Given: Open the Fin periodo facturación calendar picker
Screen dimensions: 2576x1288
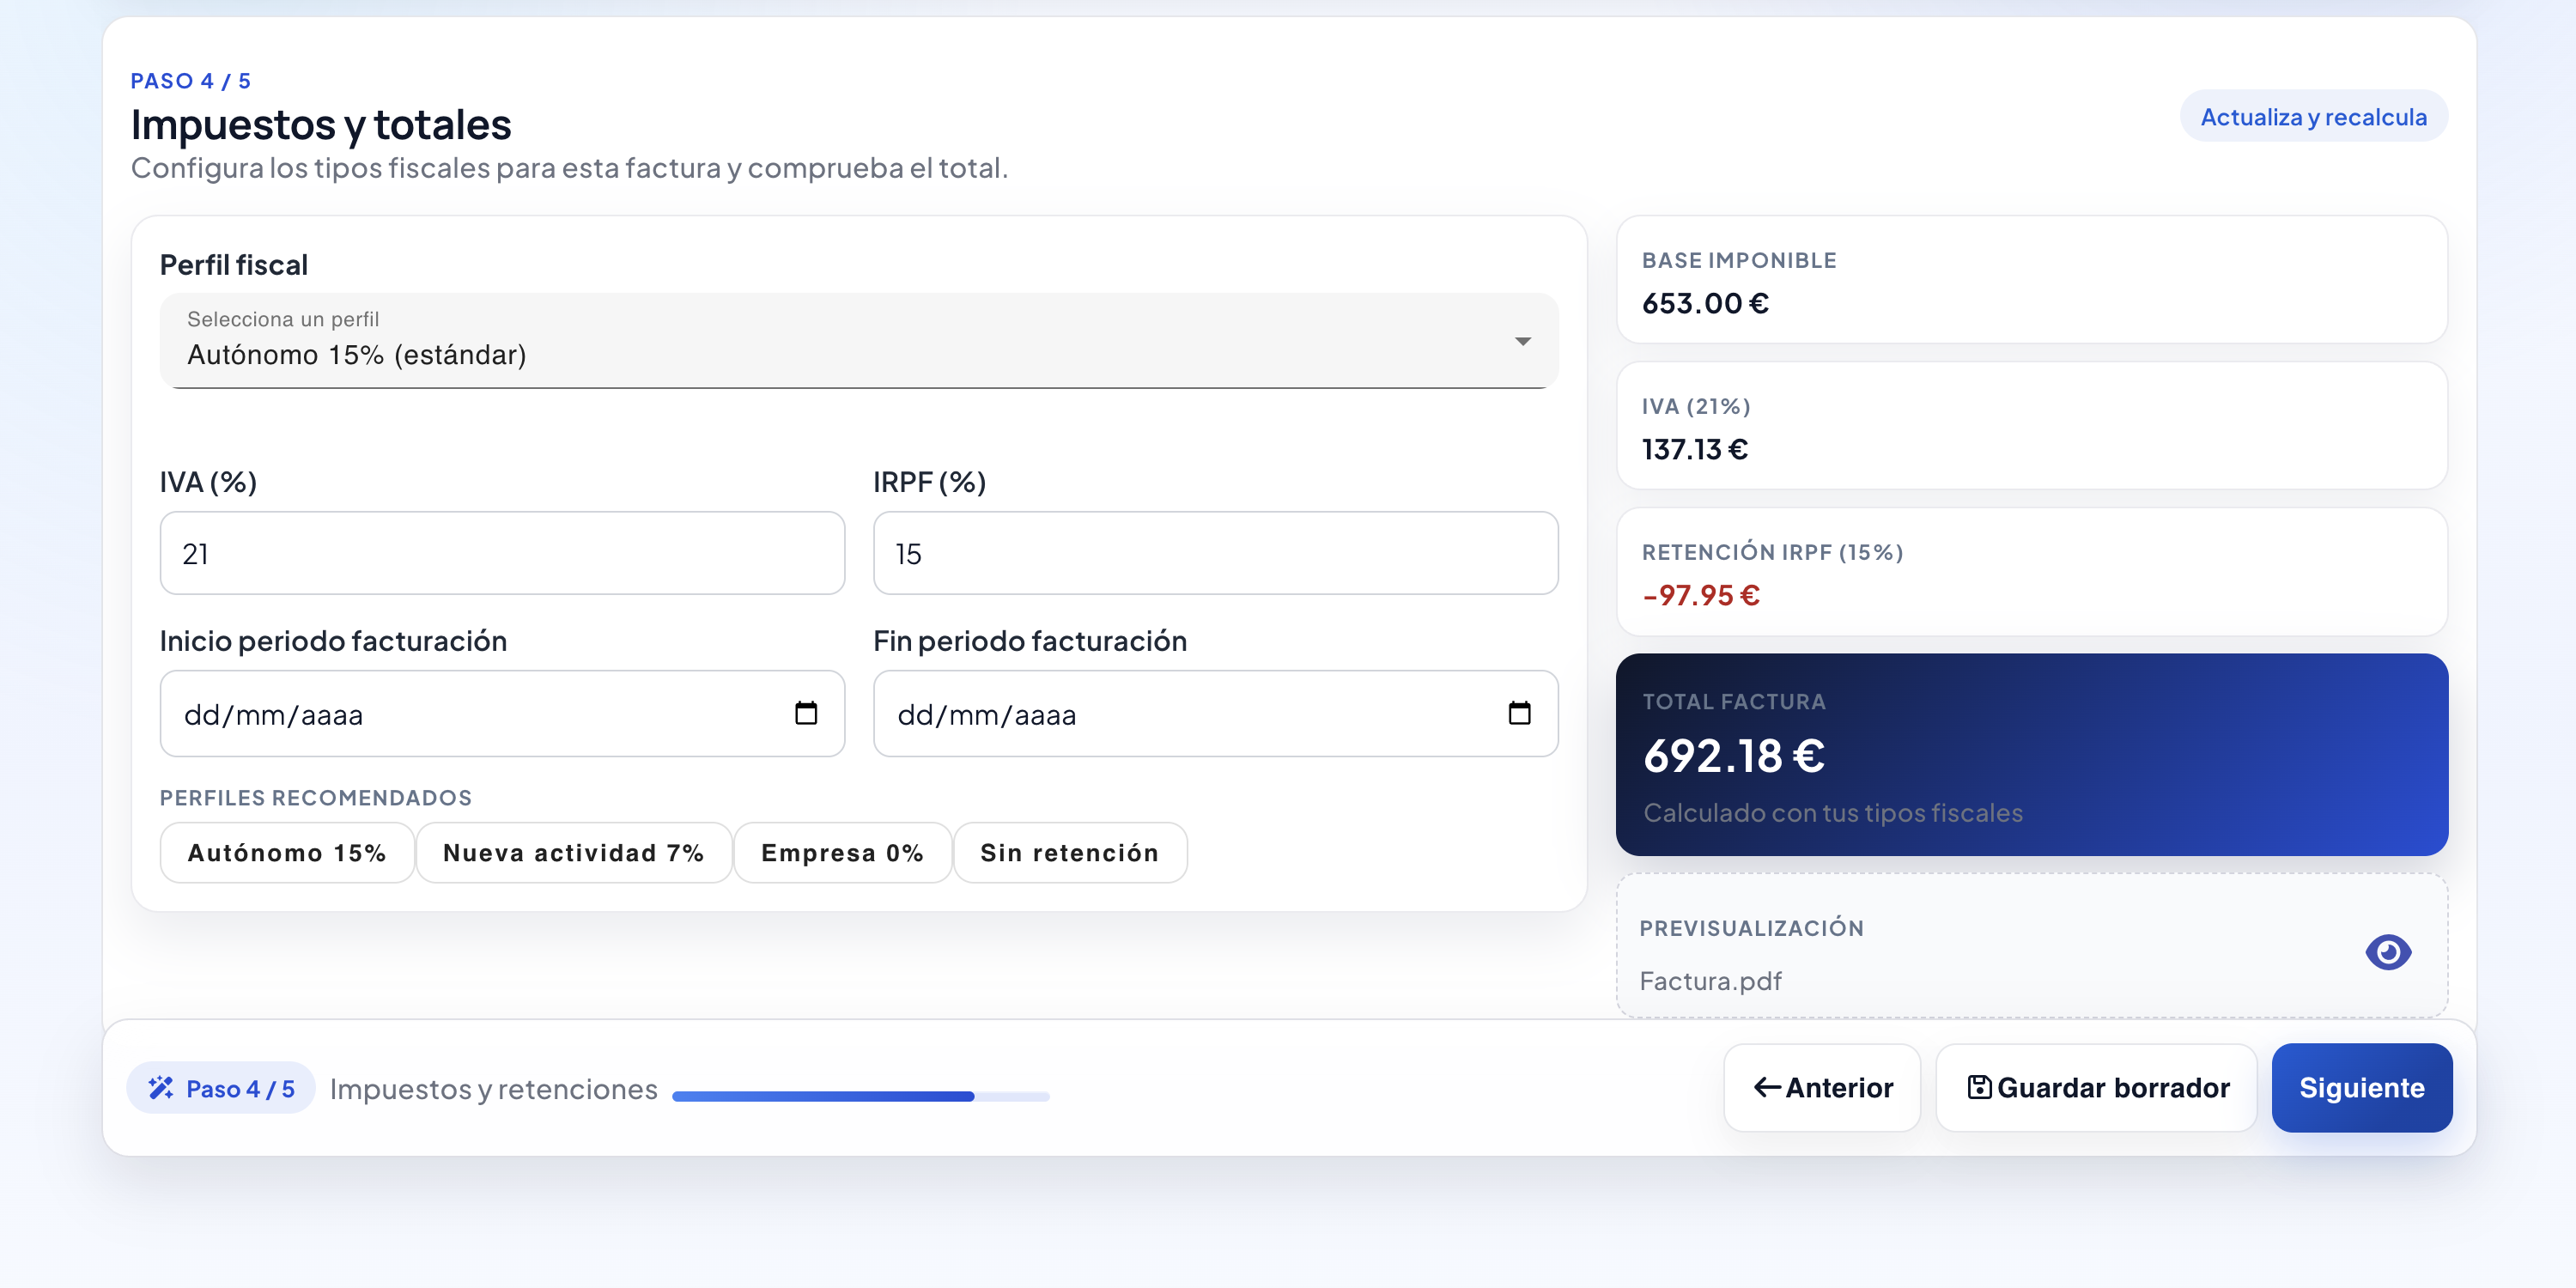Looking at the screenshot, I should [1520, 714].
